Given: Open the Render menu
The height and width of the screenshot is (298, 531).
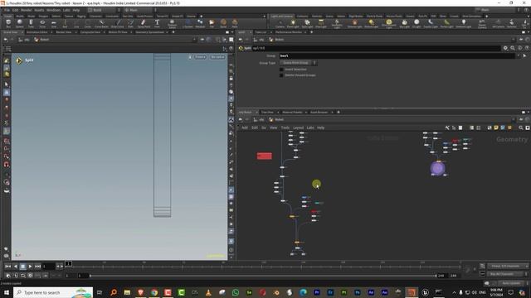Looking at the screenshot, I should 26,10.
